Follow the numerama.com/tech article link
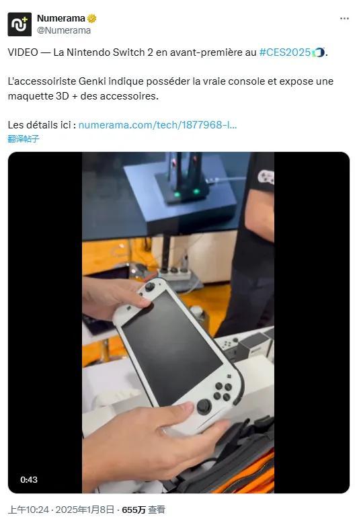The width and height of the screenshot is (357, 523). (157, 125)
